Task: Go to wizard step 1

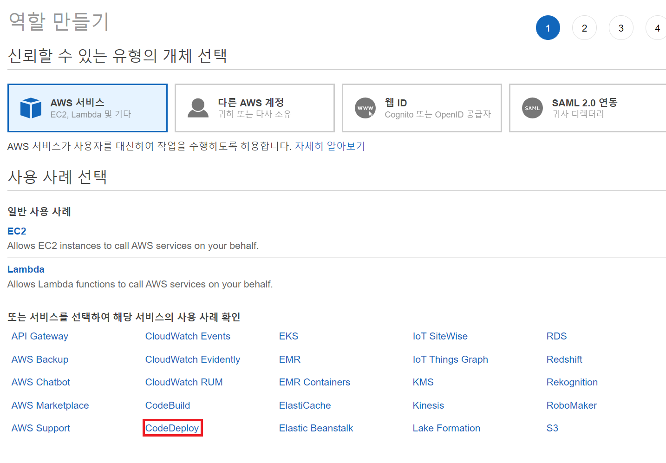Action: [548, 28]
